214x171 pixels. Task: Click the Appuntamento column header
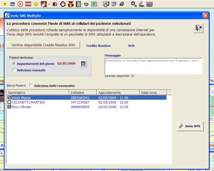(x=118, y=93)
